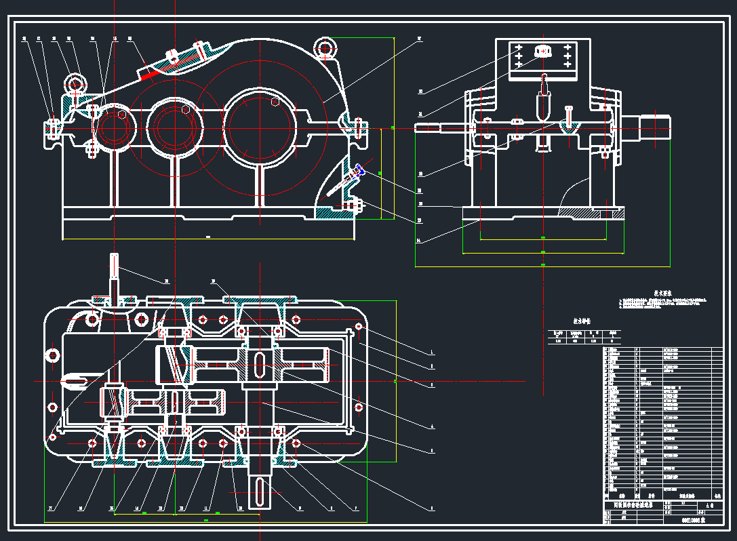Select the red-hatched inspection cover on housing top

pyautogui.click(x=175, y=61)
